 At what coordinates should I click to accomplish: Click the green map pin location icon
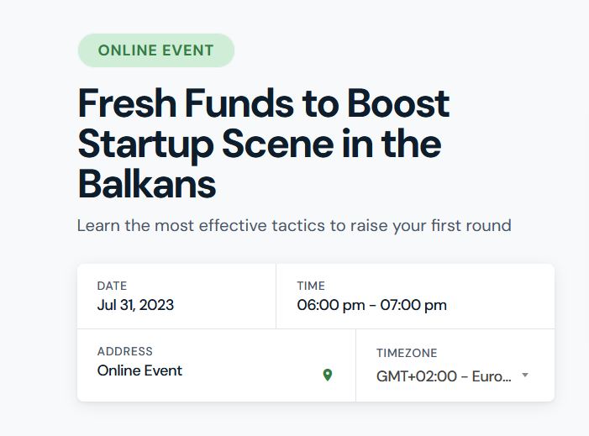coord(328,375)
